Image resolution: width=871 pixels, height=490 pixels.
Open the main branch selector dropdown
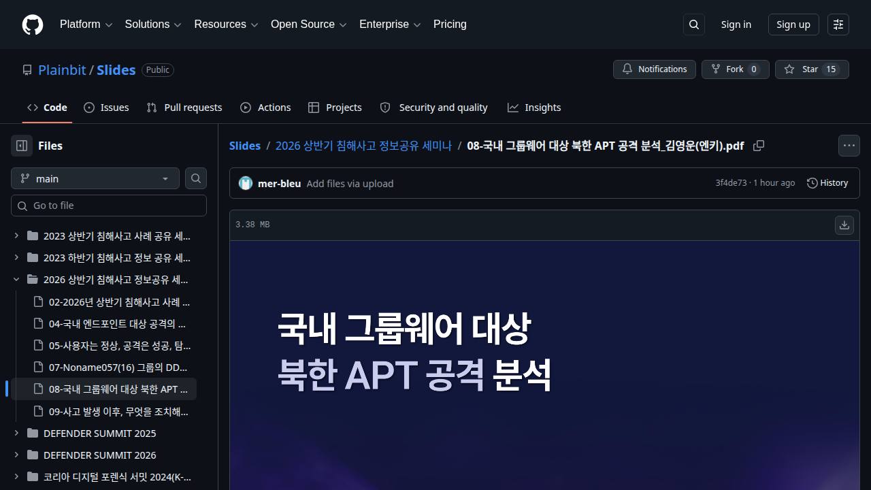pos(95,178)
